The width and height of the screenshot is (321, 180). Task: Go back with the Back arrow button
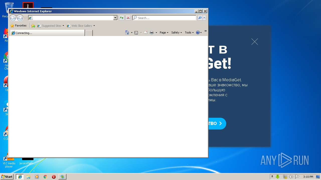pyautogui.click(x=13, y=18)
